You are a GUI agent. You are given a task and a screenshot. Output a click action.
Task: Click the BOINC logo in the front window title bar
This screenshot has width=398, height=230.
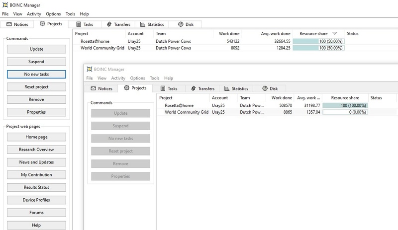[90, 69]
